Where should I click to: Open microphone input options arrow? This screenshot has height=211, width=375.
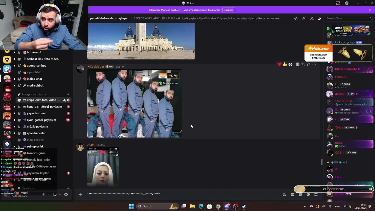(49, 194)
